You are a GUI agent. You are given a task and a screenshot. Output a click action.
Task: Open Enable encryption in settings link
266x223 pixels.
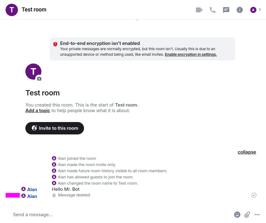[191, 55]
